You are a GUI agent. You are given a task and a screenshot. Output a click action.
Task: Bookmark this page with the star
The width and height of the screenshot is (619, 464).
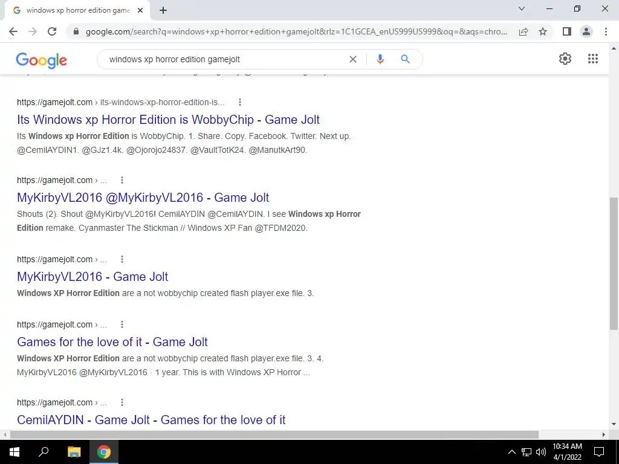pos(543,31)
